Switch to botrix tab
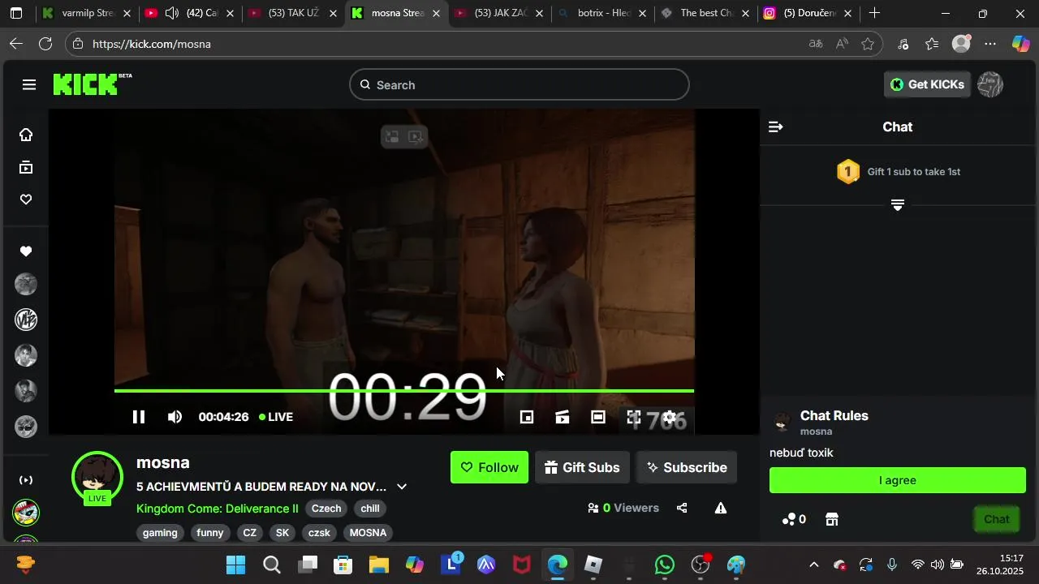 [x=604, y=14]
